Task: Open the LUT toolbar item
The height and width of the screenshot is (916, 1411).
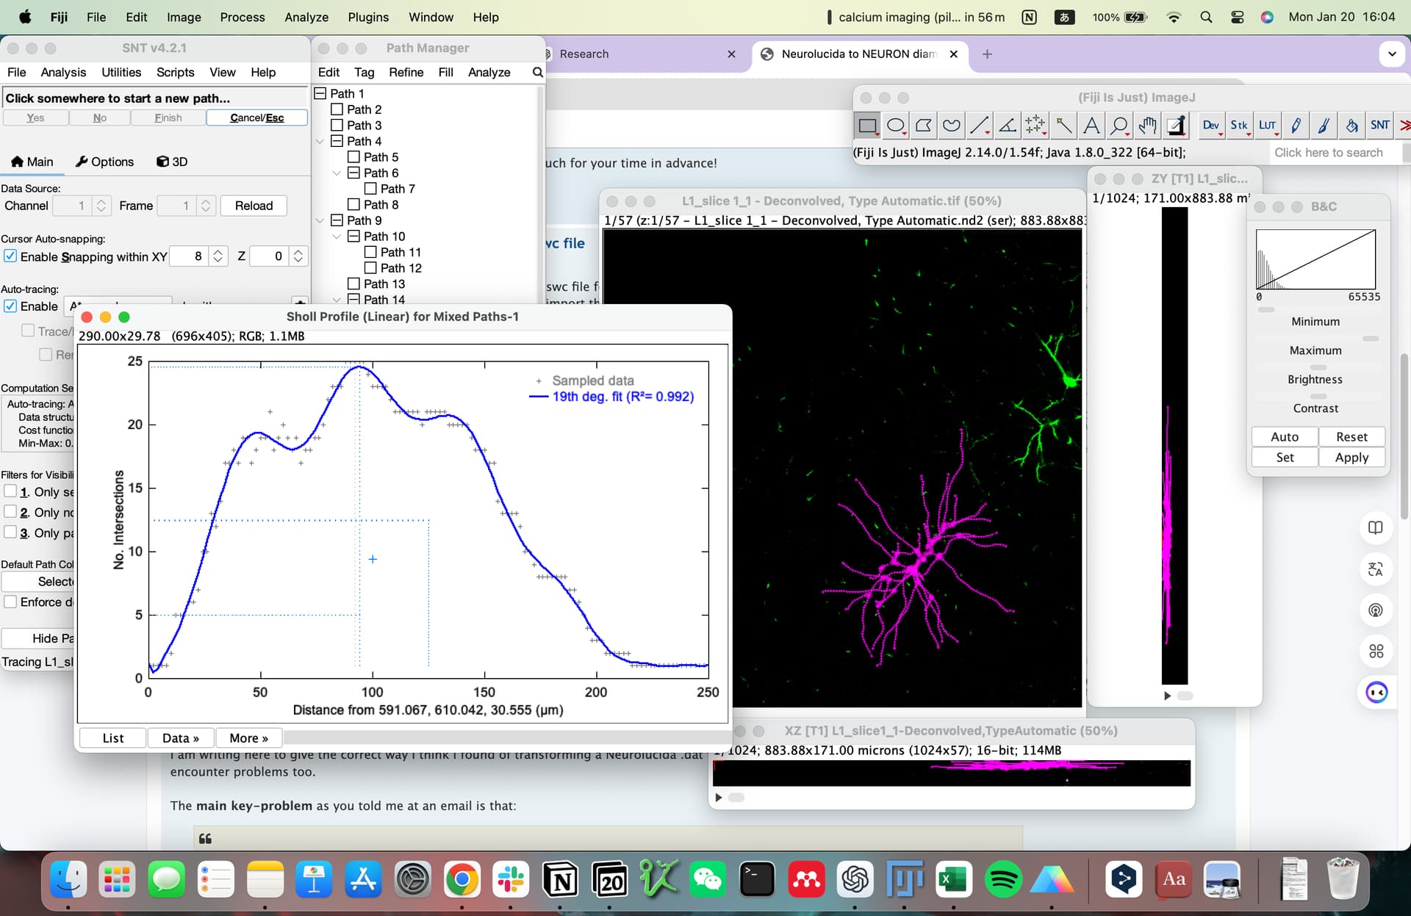Action: click(x=1268, y=125)
